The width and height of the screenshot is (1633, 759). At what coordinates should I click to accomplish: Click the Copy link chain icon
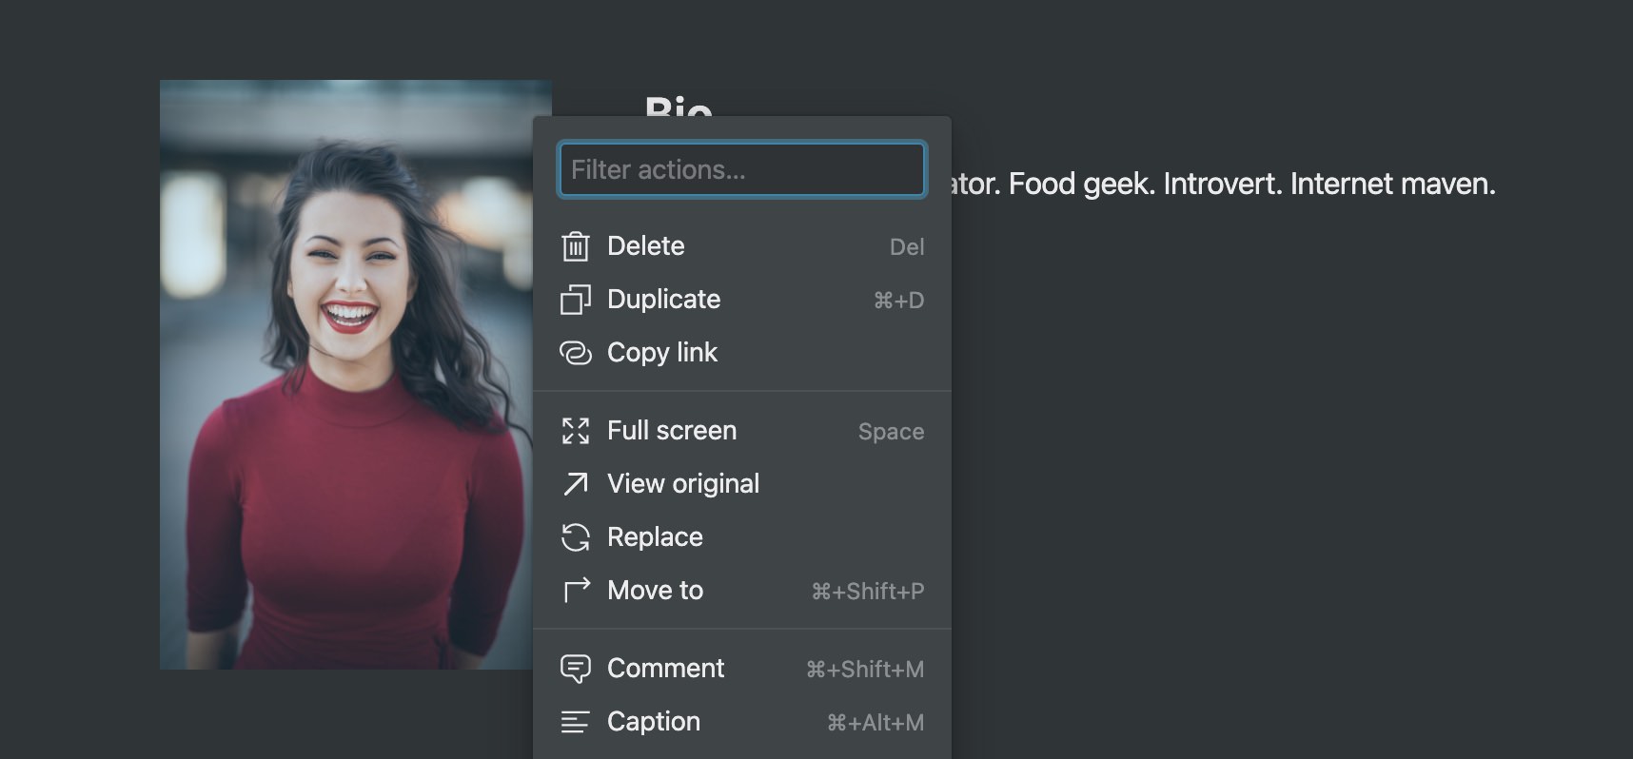tap(576, 353)
